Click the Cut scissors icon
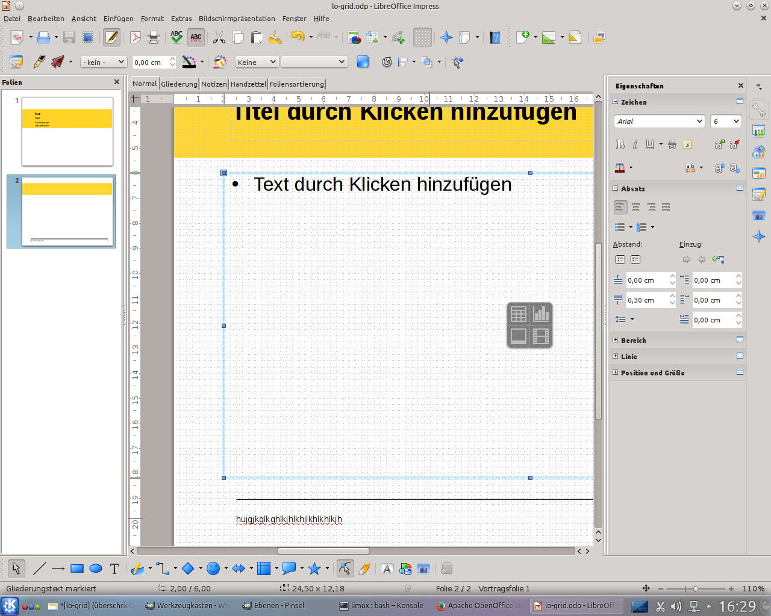 pyautogui.click(x=219, y=38)
